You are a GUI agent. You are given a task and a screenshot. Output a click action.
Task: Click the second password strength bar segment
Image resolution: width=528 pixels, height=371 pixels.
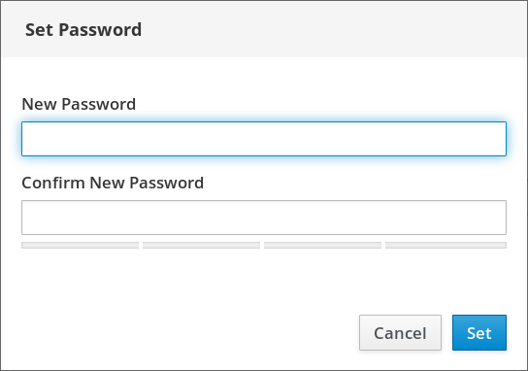(x=201, y=245)
